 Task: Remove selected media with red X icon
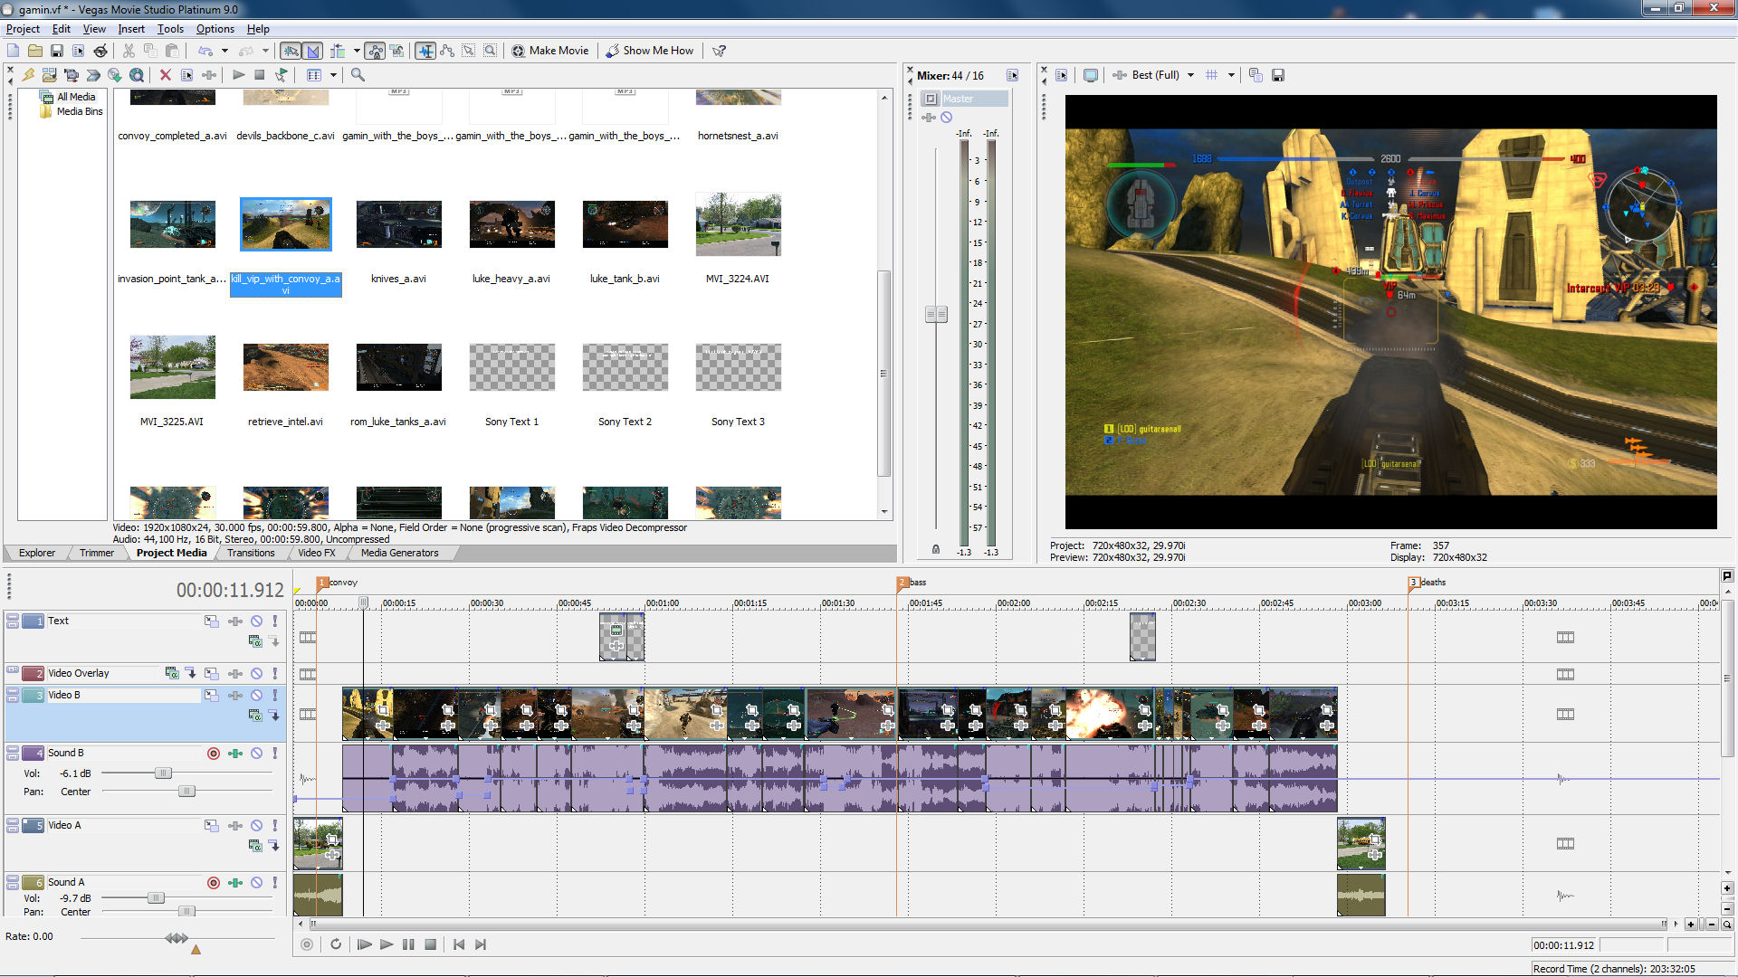pyautogui.click(x=165, y=75)
